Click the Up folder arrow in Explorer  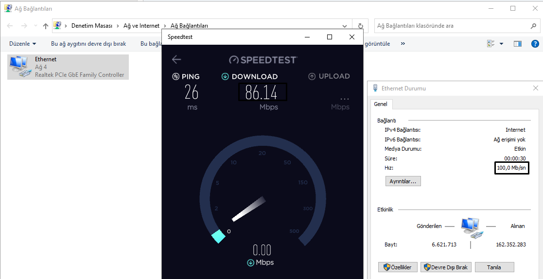pyautogui.click(x=45, y=26)
